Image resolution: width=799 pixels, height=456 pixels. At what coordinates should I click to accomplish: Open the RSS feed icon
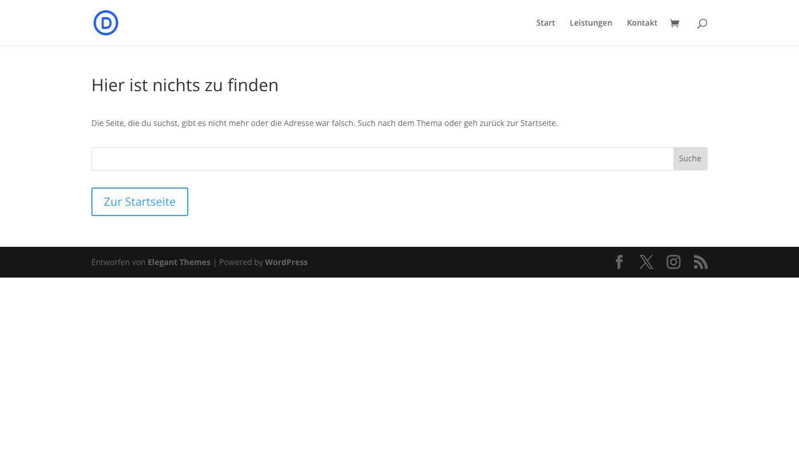click(701, 262)
